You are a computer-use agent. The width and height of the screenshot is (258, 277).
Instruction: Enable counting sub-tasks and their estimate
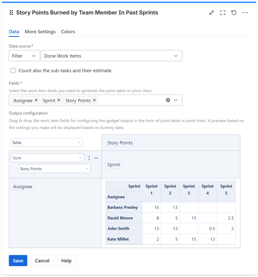click(13, 71)
